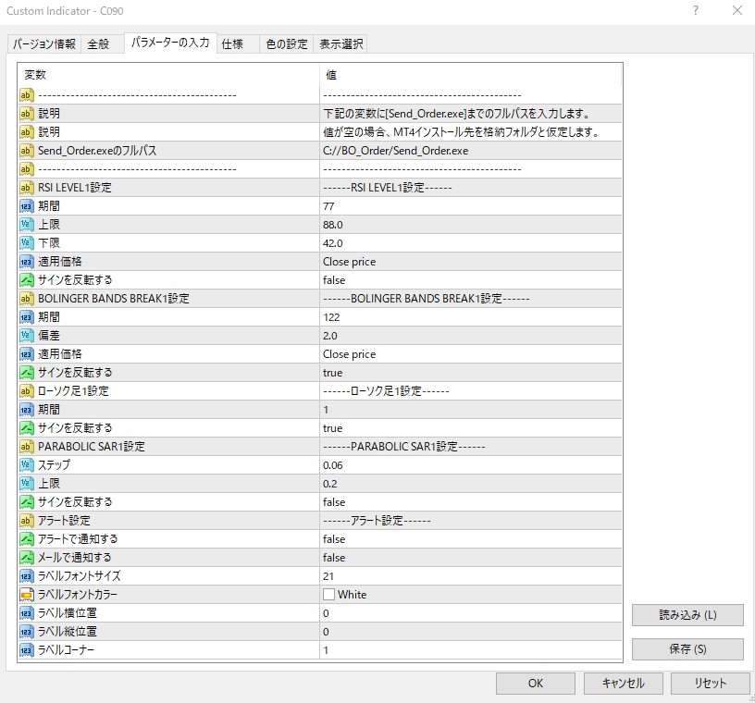755x703 pixels.
Task: Select the RSI period value 77
Action: pos(328,206)
